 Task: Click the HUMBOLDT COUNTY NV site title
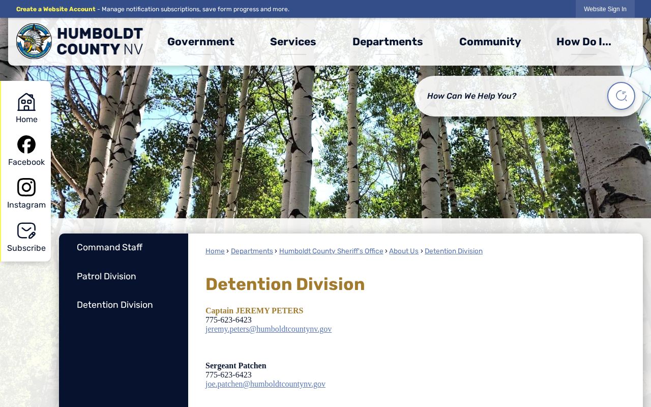tap(100, 41)
